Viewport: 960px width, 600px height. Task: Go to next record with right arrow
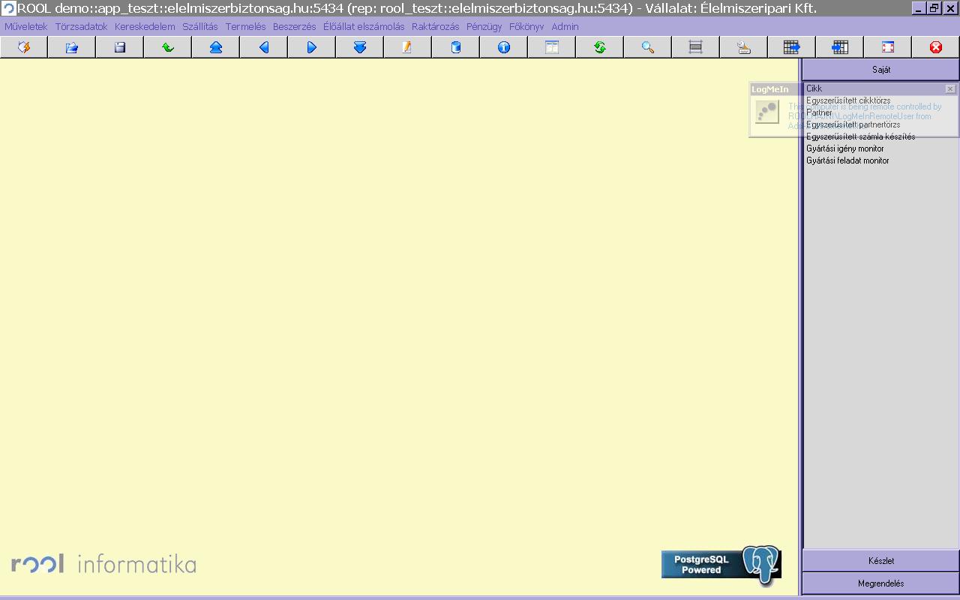click(311, 47)
